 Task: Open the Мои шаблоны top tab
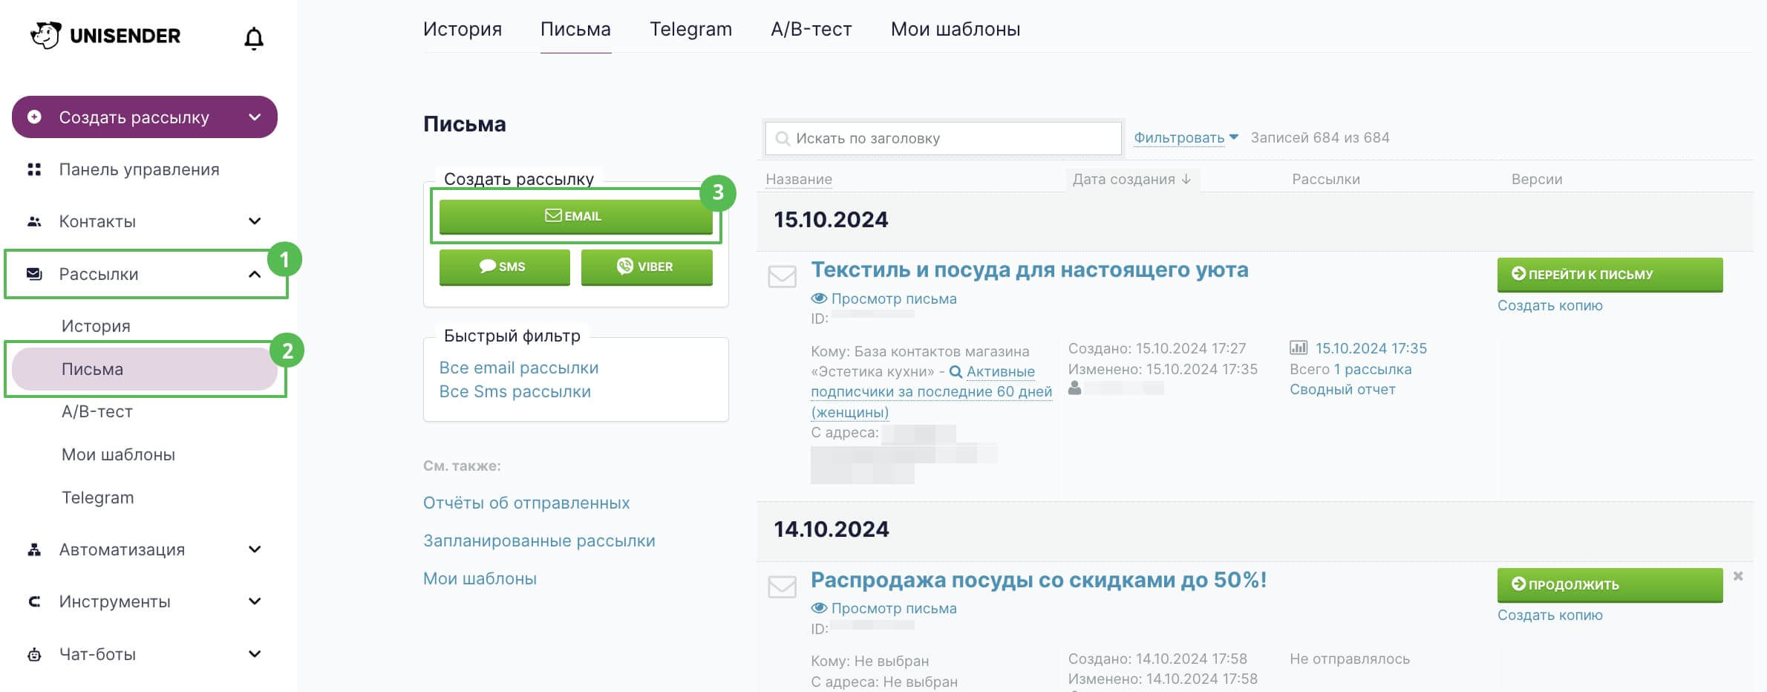pos(956,29)
